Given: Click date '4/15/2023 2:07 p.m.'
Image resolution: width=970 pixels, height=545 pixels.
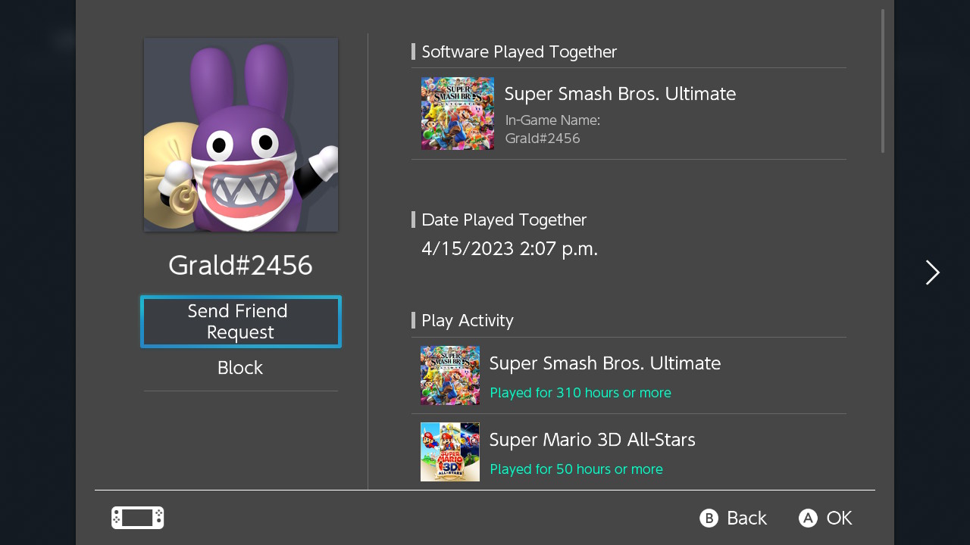Looking at the screenshot, I should coord(510,248).
